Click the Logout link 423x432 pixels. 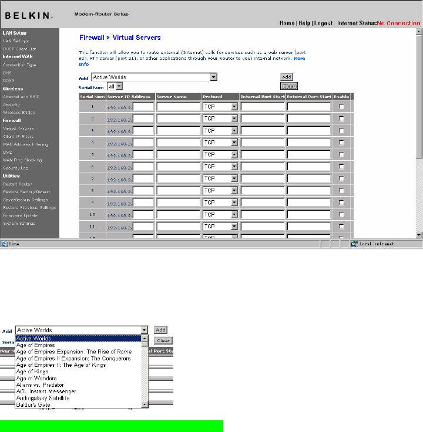coord(323,23)
